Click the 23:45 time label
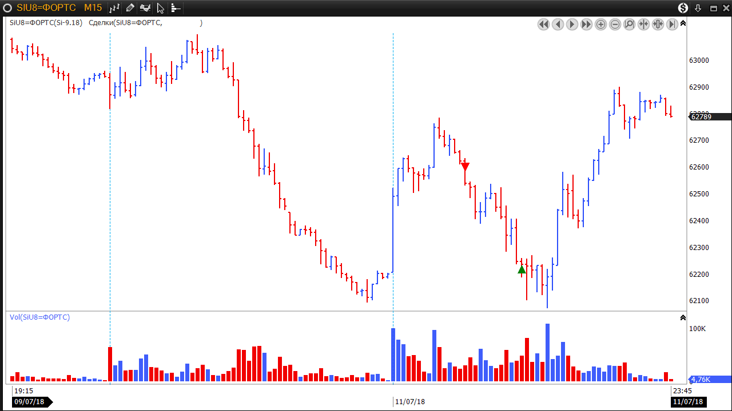The image size is (732, 411). tap(683, 391)
